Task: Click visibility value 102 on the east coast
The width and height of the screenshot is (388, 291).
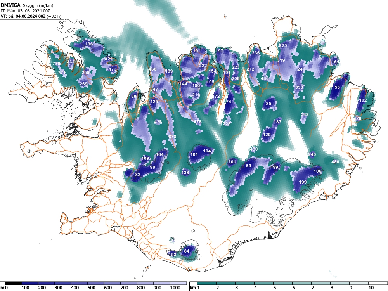Action: tap(363, 100)
